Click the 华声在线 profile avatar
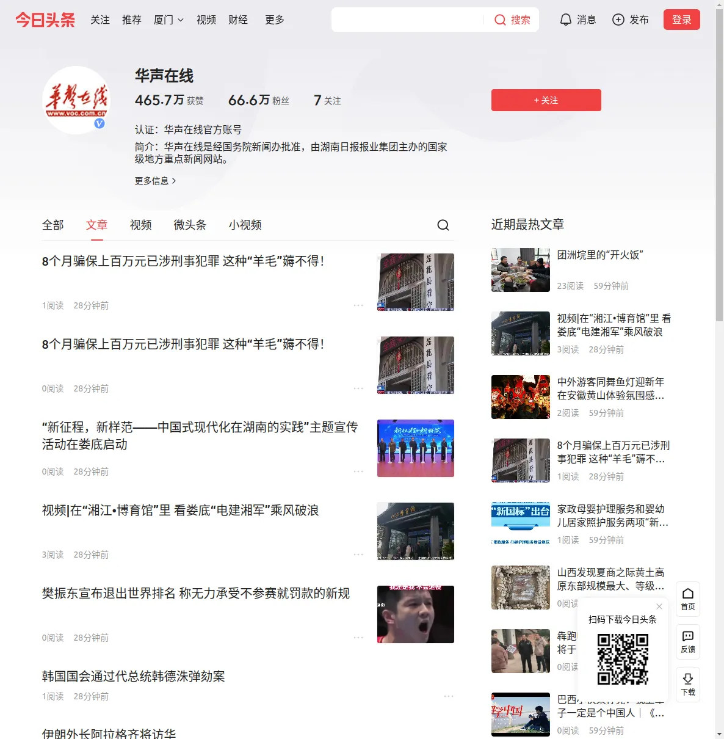Viewport: 724px width, 739px height. pos(76,100)
